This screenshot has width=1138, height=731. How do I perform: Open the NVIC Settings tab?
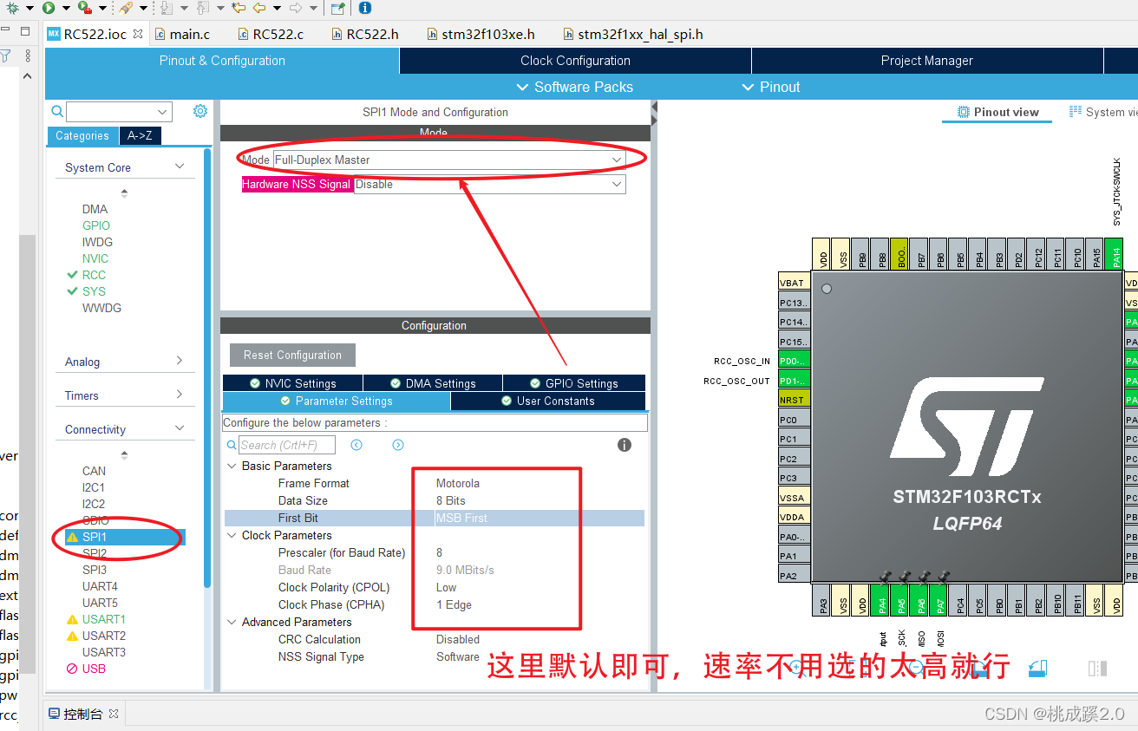pos(292,383)
